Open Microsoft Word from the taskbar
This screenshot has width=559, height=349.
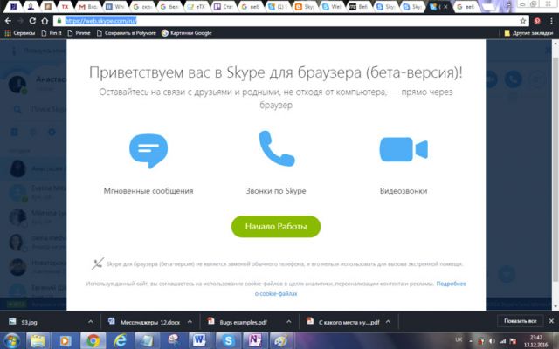pyautogui.click(x=200, y=340)
